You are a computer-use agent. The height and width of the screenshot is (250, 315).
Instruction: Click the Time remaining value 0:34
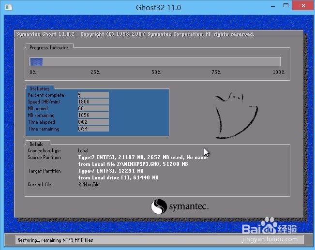coord(93,129)
